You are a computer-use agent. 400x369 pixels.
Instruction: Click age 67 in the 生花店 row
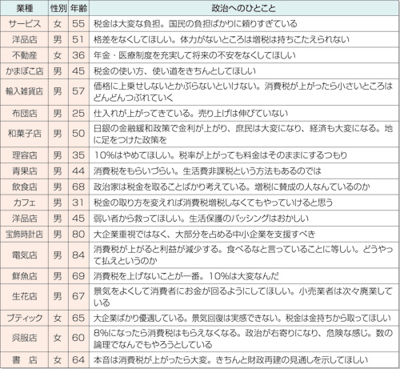coord(78,297)
